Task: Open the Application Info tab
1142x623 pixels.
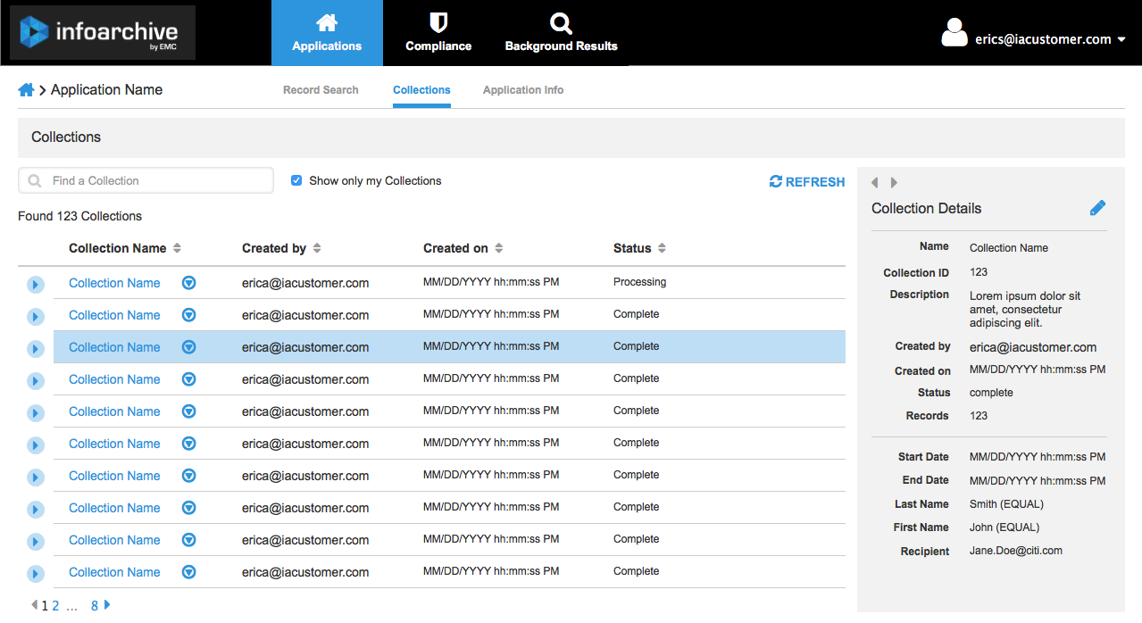Action: [x=523, y=90]
